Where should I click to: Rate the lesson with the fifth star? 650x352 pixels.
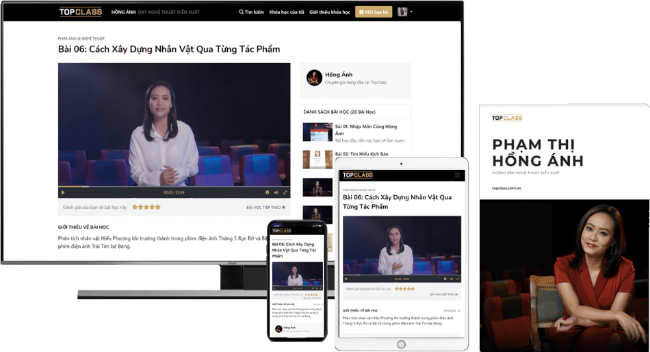click(158, 207)
